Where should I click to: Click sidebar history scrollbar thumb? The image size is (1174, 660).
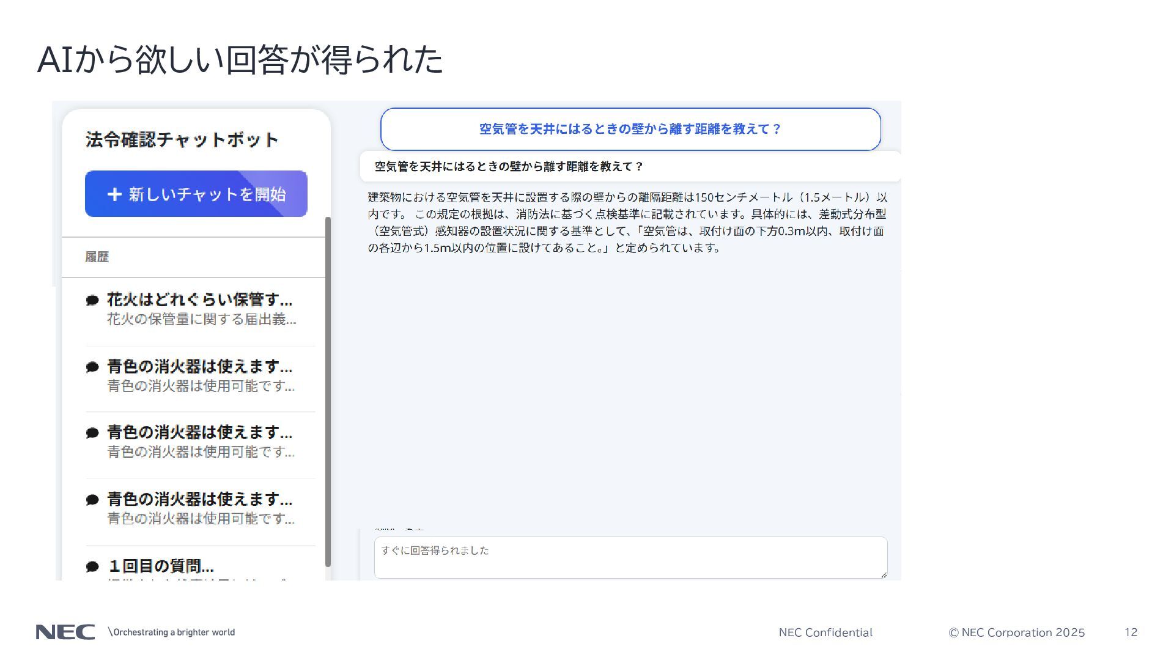point(328,391)
